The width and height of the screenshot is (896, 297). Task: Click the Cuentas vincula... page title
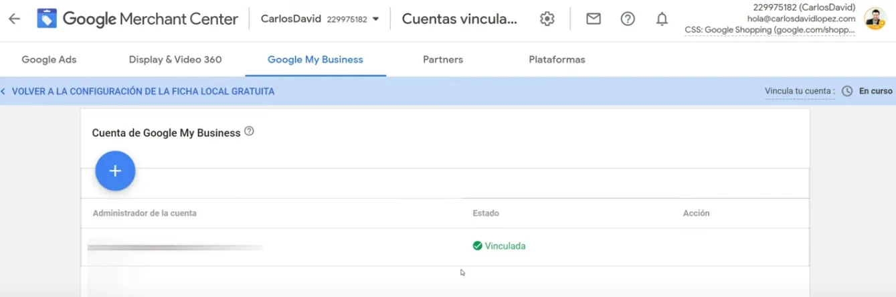[x=460, y=19]
